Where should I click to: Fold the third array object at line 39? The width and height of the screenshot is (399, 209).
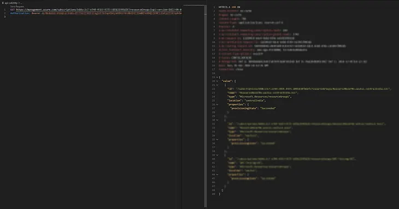click(x=217, y=155)
